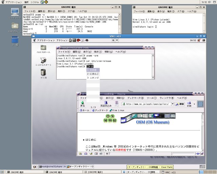Click Mozilla Reload (再読み込み) button

click(x=106, y=104)
